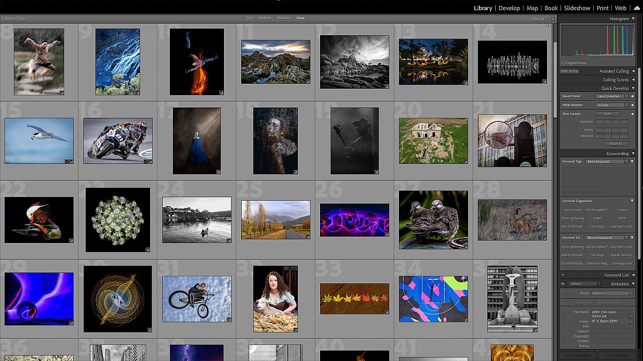Click the cloud sync icon in the top-right corner
Screen dimensions: 643x361
(x=637, y=8)
